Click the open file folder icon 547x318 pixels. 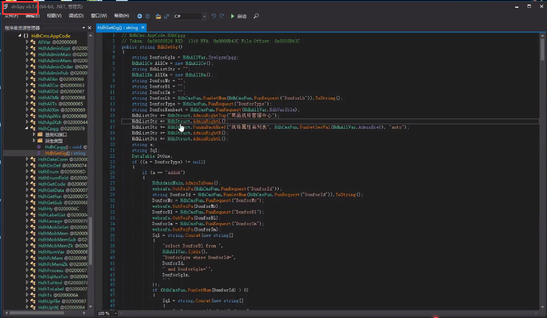[158, 16]
